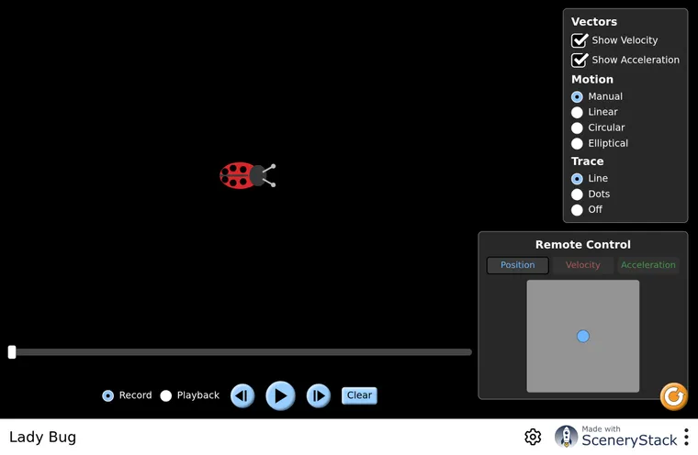Click the SceneryStack rocket logo
The image size is (698, 455).
pos(566,437)
